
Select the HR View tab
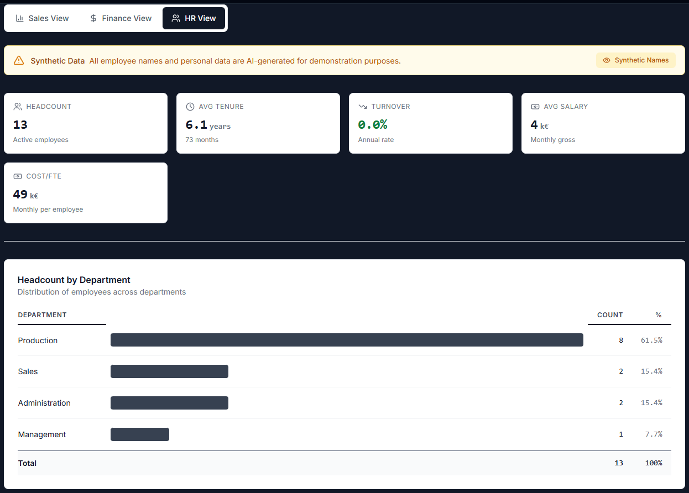click(194, 18)
